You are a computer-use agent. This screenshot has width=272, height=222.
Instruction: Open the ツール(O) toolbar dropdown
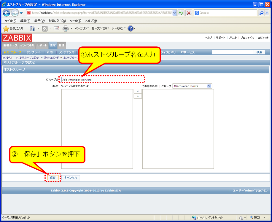(x=118, y=28)
